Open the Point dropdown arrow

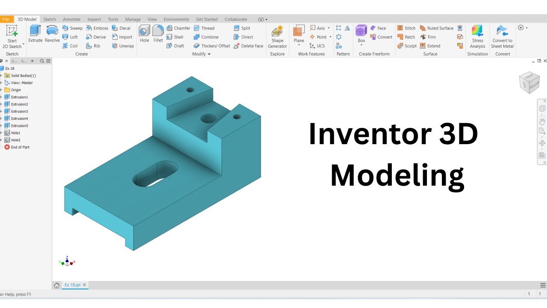point(330,37)
